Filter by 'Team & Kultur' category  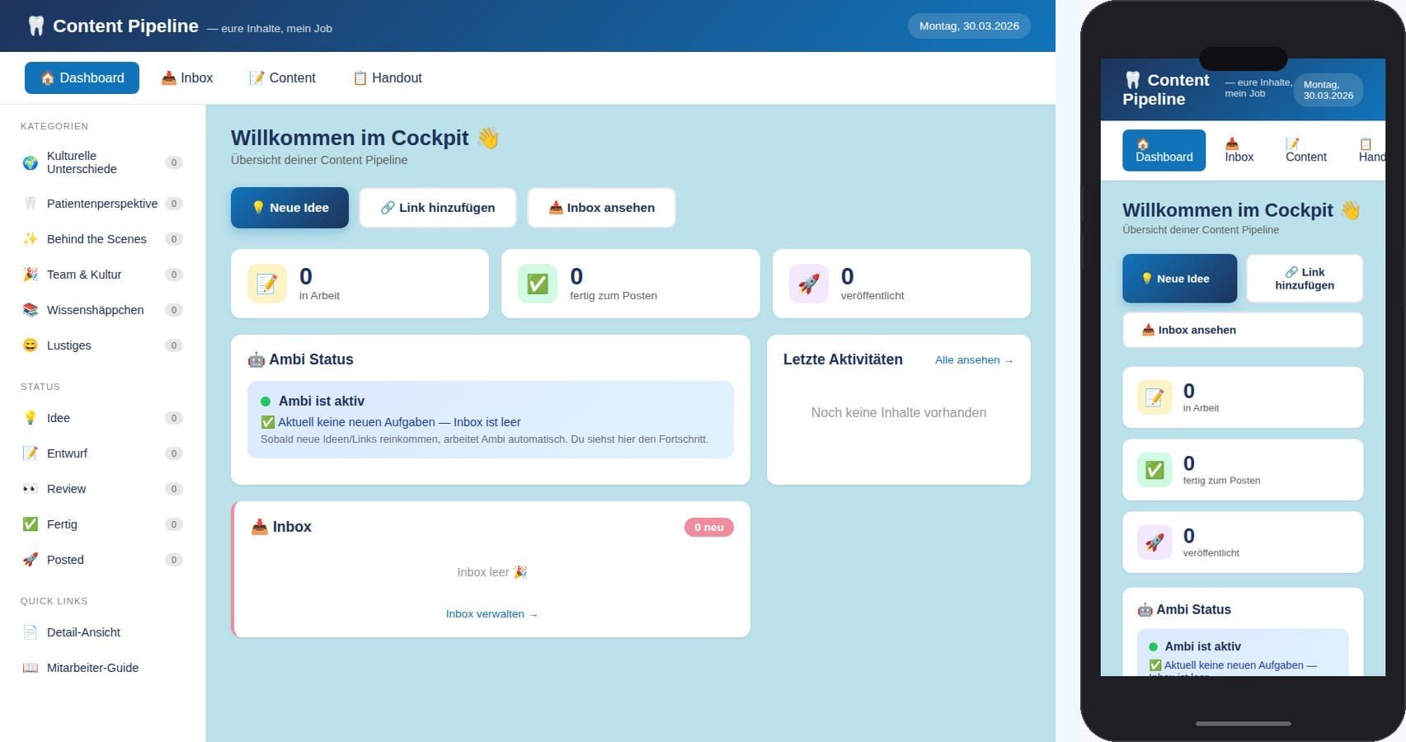click(101, 275)
